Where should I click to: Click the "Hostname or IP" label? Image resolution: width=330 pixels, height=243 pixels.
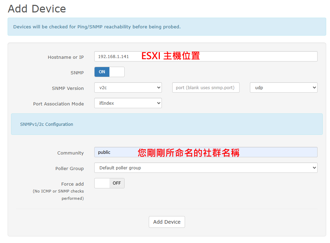(66, 57)
